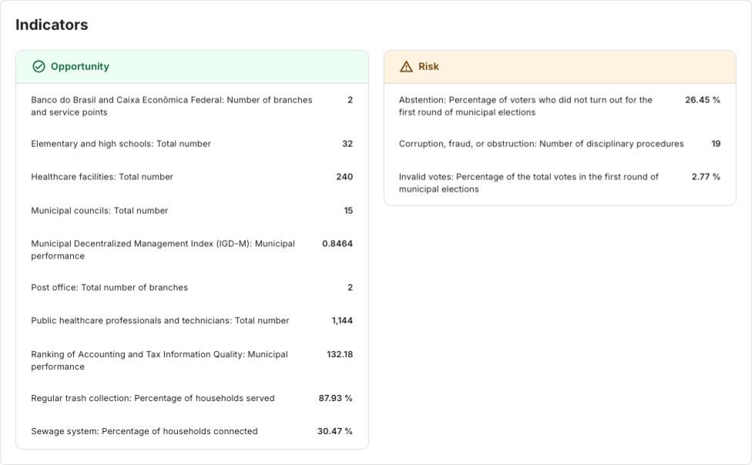Click the Municipal councils total number indicator

pos(99,211)
